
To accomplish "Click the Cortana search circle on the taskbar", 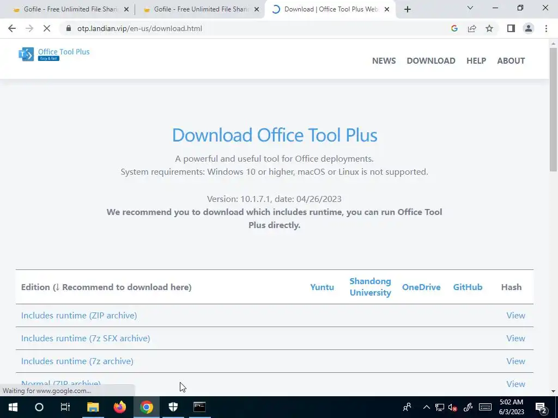I will coord(39,407).
